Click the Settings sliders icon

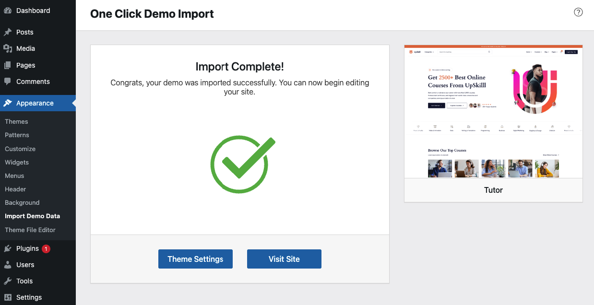click(8, 297)
